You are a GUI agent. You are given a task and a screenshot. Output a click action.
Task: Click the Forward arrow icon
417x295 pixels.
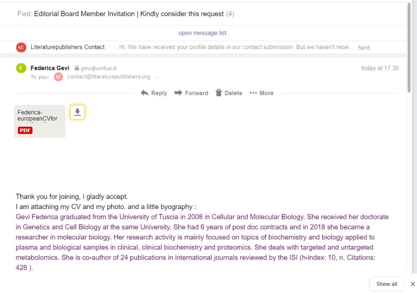pyautogui.click(x=178, y=93)
